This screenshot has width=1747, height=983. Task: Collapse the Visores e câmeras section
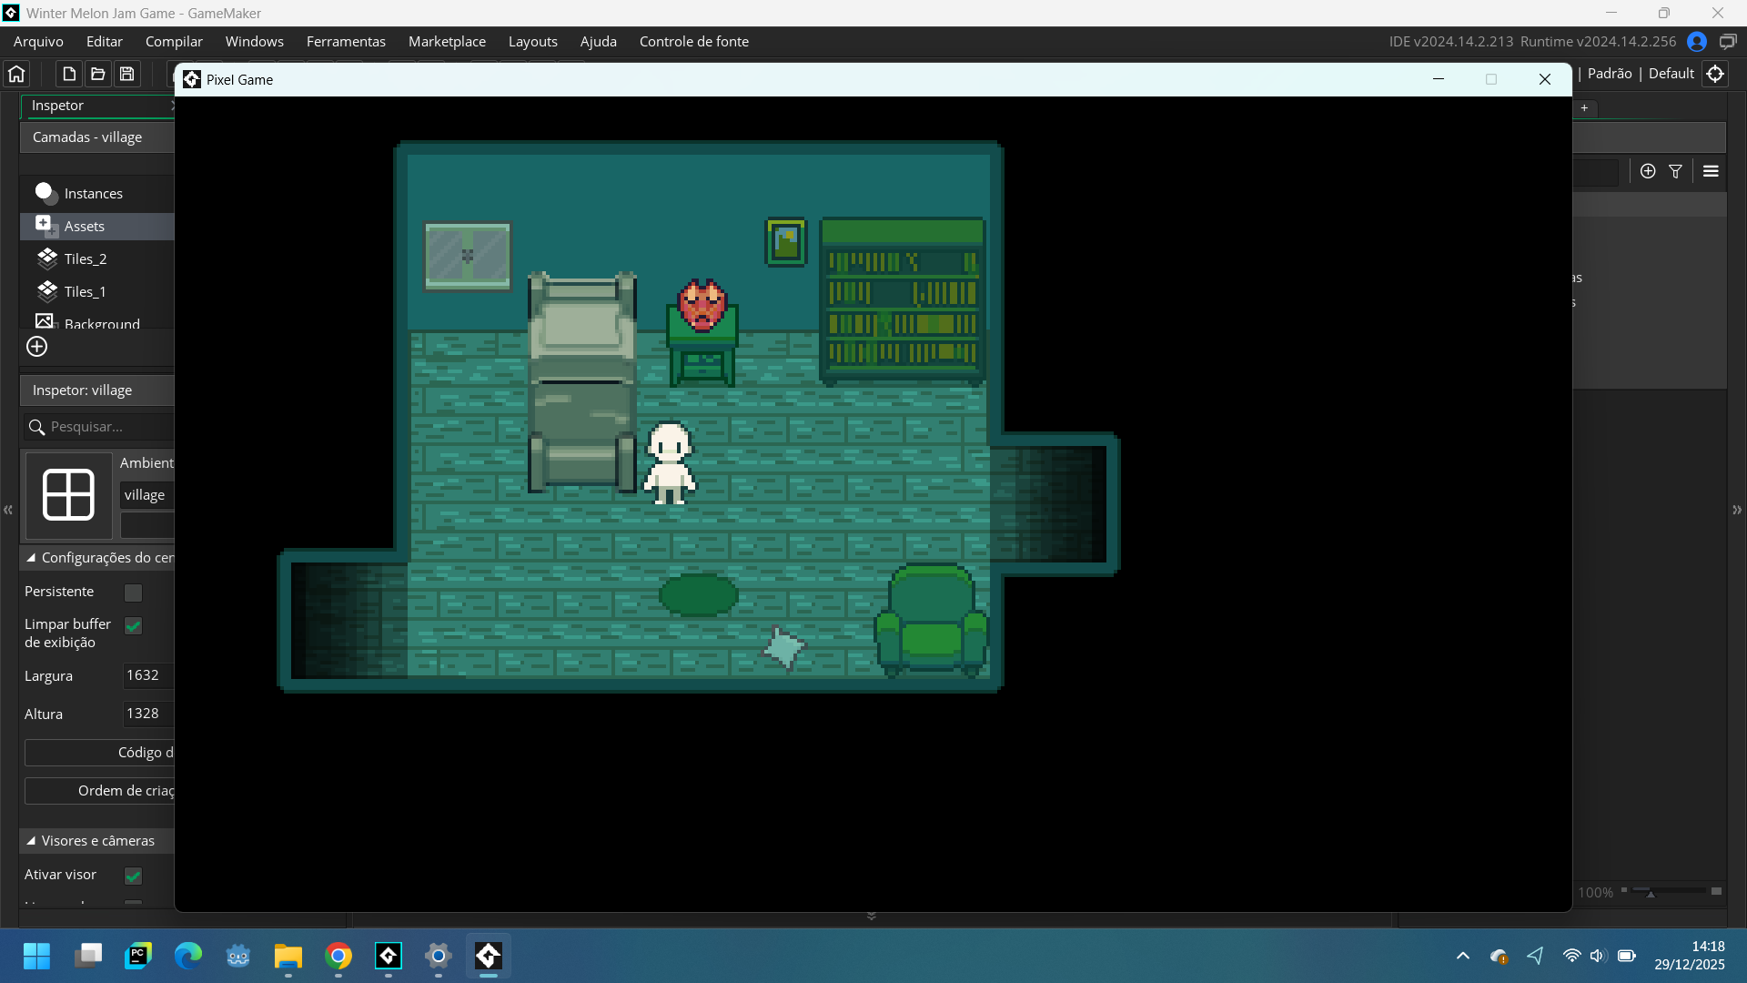click(31, 841)
